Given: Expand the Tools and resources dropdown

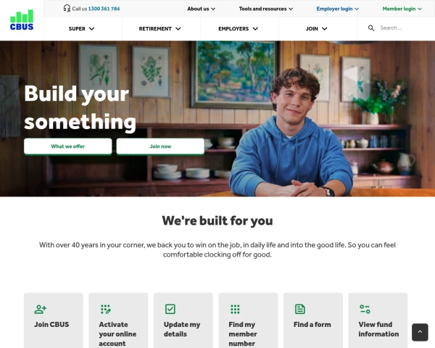Looking at the screenshot, I should (266, 9).
